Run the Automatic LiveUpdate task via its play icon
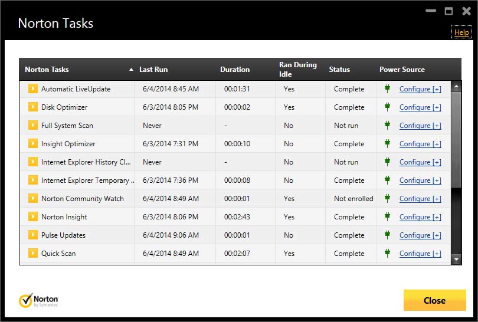This screenshot has height=322, width=478. pyautogui.click(x=33, y=88)
